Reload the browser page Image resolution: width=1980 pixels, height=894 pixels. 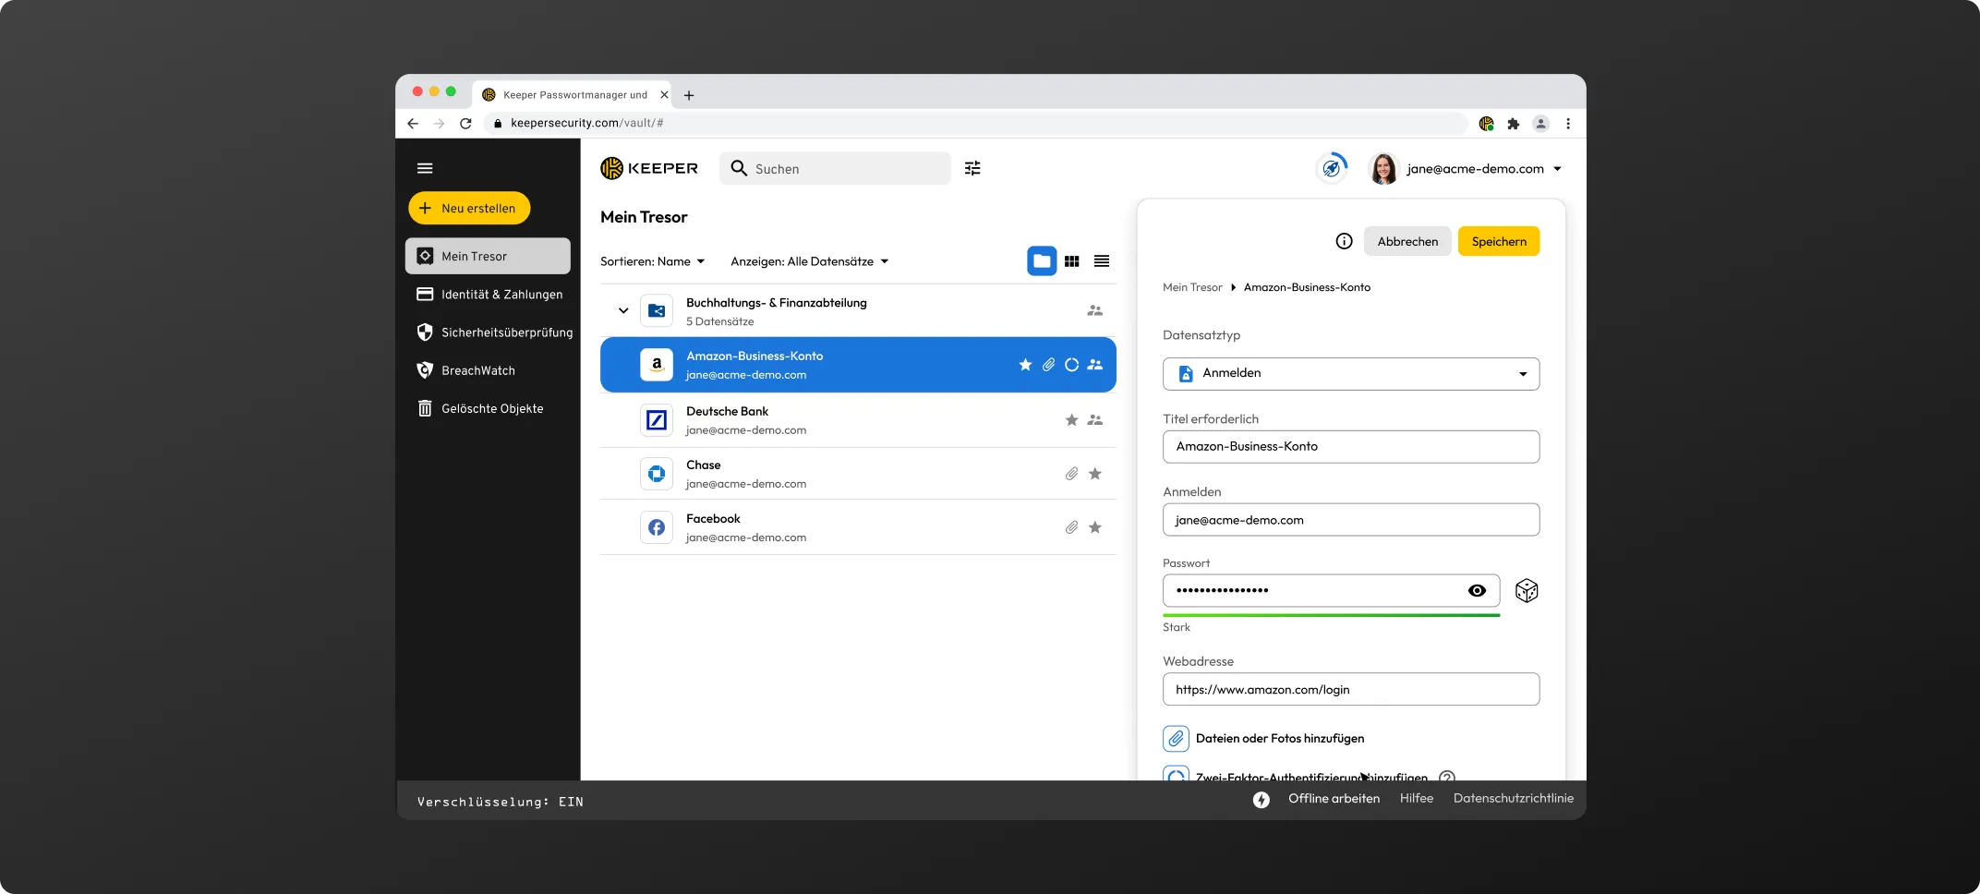(465, 124)
